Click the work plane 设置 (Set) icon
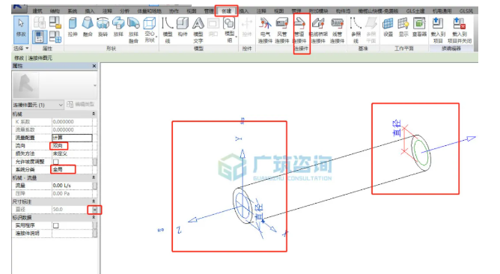The height and width of the screenshot is (274, 500). [388, 27]
